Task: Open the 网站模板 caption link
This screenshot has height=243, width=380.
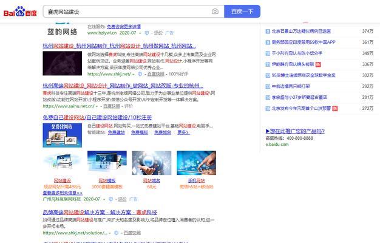Action: pyautogui.click(x=107, y=180)
